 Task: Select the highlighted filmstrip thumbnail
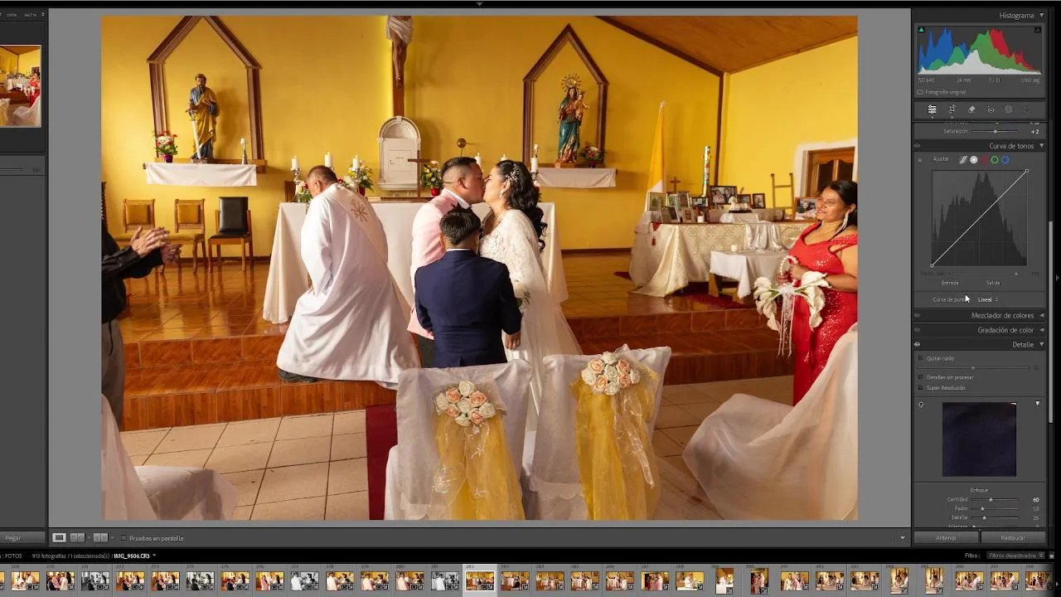[479, 580]
